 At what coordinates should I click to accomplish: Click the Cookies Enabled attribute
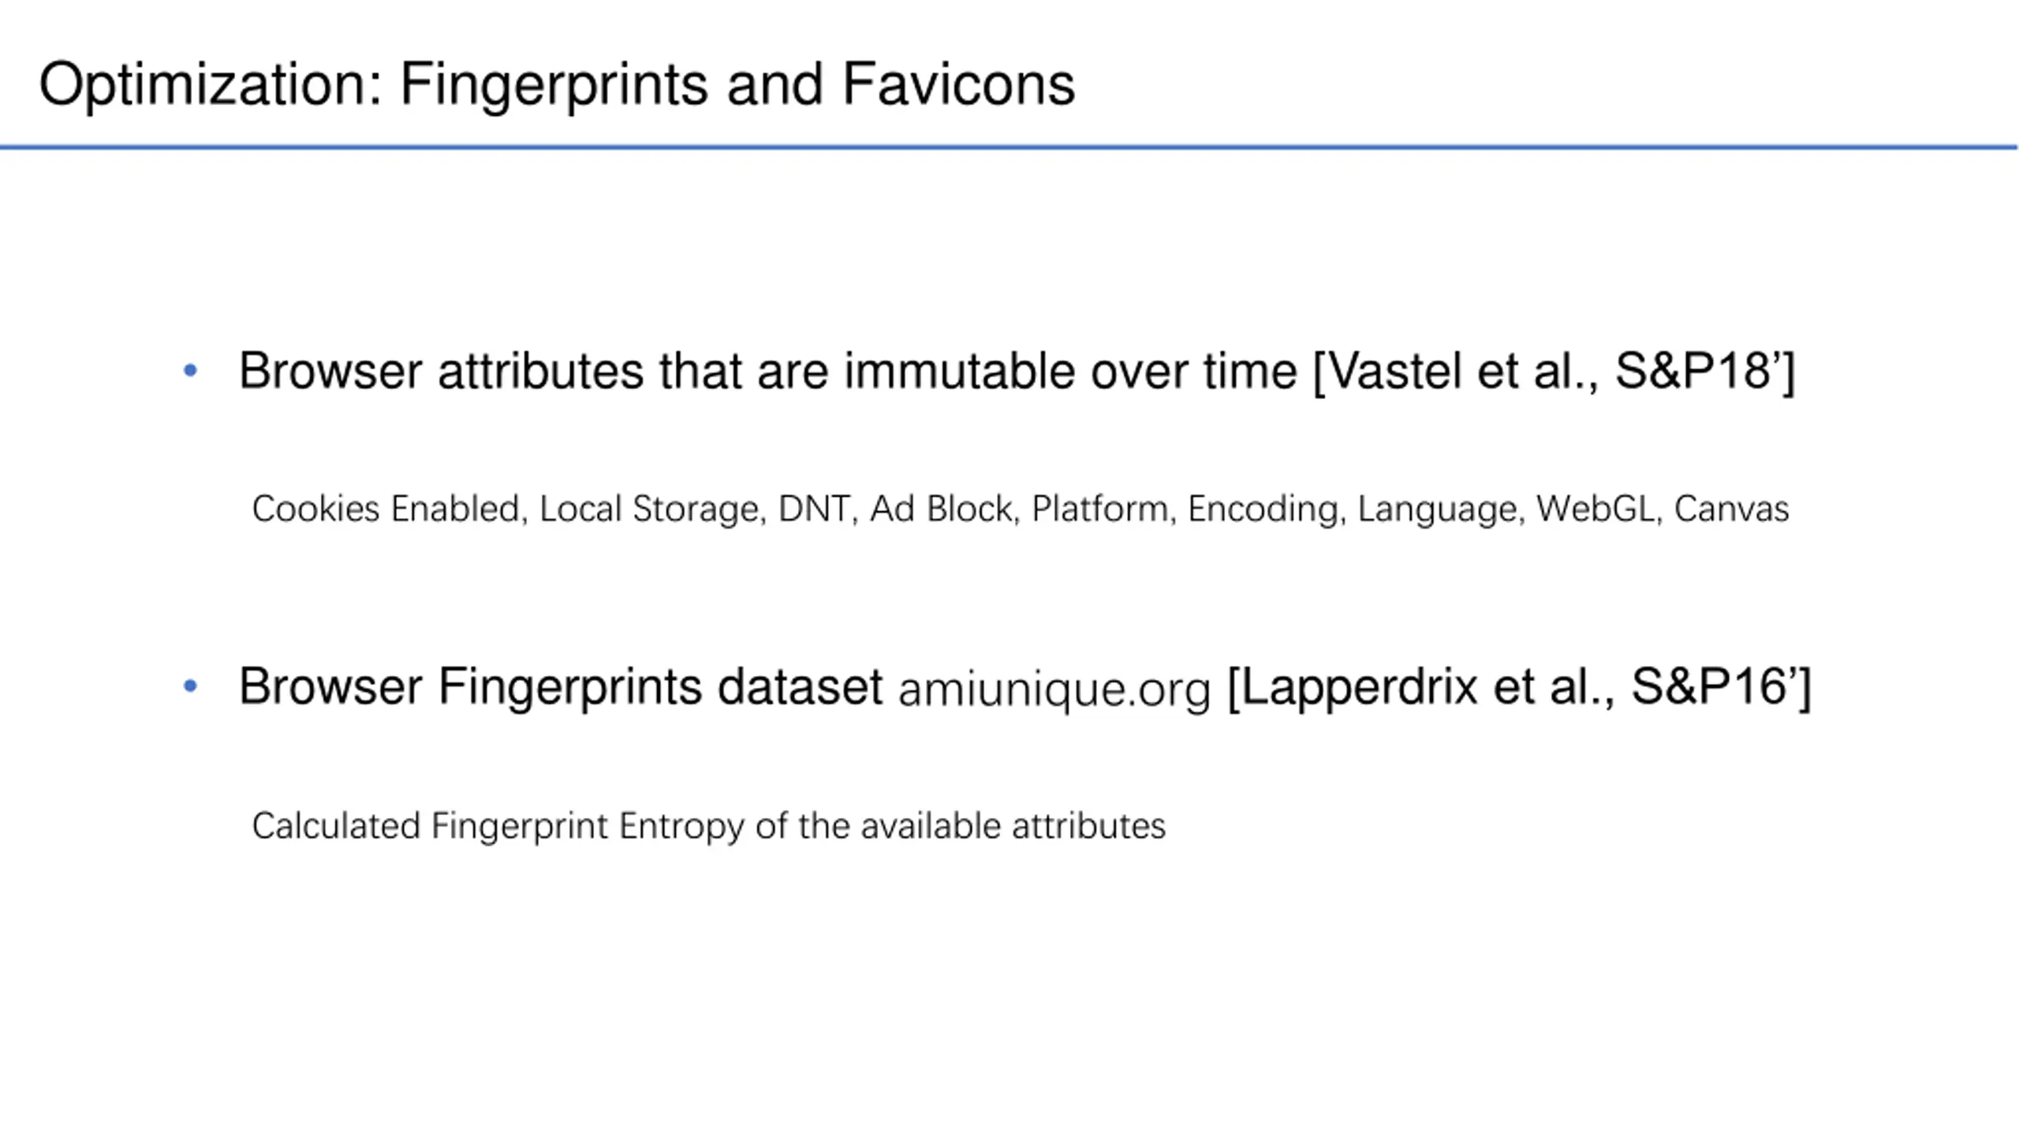point(385,509)
